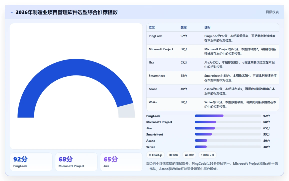The height and width of the screenshot is (181, 289).
Task: Select the 进度 tag chip
Action: point(189,155)
